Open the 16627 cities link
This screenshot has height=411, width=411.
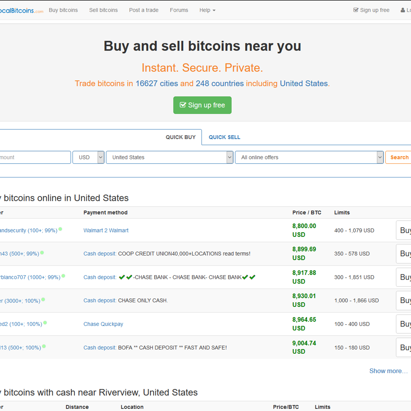(x=157, y=83)
